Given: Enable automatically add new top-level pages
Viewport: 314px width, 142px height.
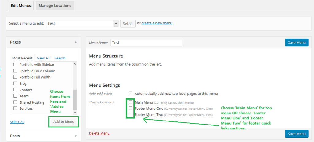Looking at the screenshot, I should pos(131,93).
